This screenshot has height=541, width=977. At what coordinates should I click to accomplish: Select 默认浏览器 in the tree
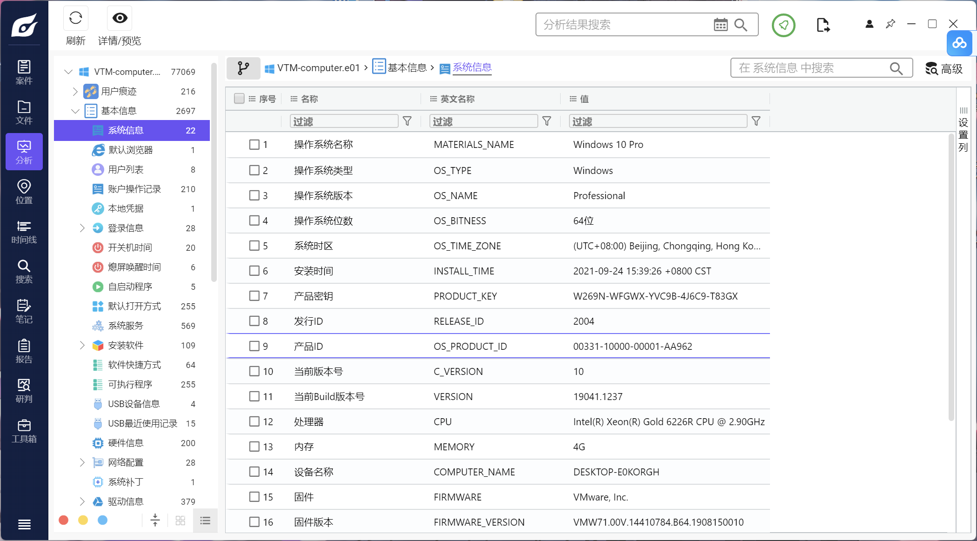pos(132,150)
